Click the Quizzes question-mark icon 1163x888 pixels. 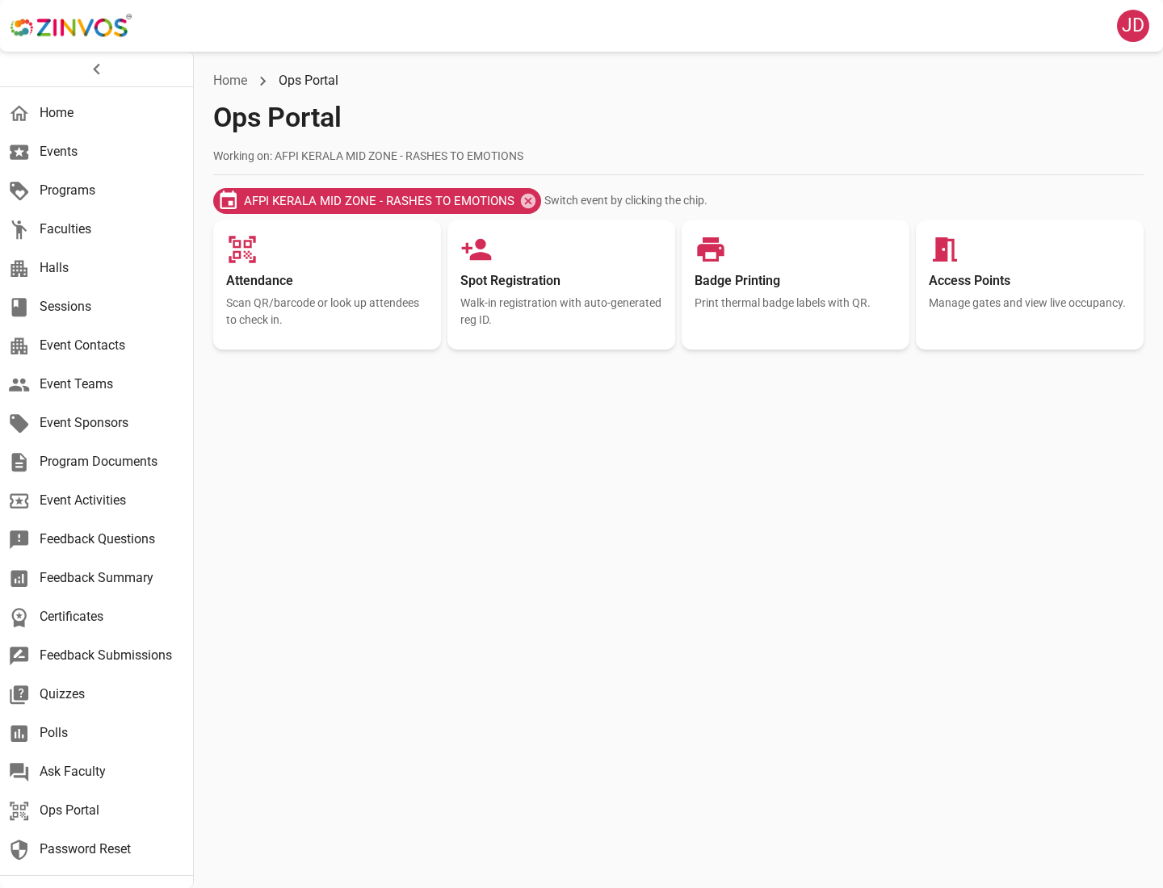coord(19,694)
